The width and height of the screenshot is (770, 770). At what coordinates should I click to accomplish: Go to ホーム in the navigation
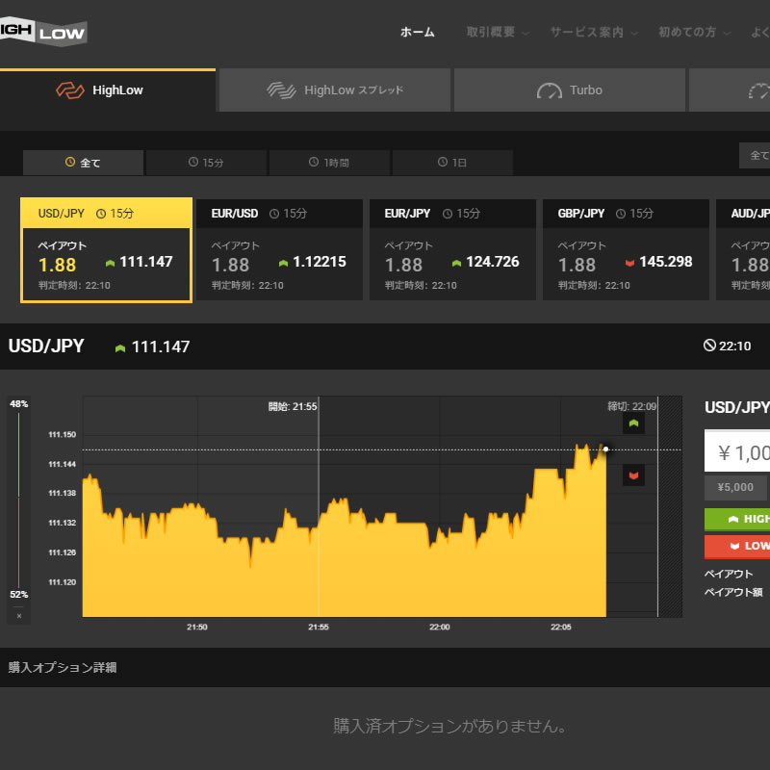[x=418, y=33]
